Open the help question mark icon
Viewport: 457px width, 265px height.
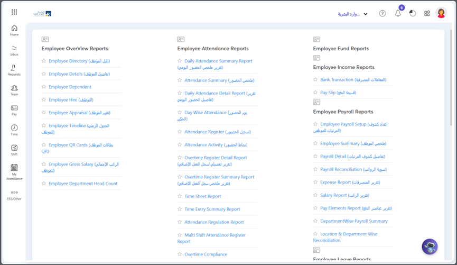pos(383,14)
